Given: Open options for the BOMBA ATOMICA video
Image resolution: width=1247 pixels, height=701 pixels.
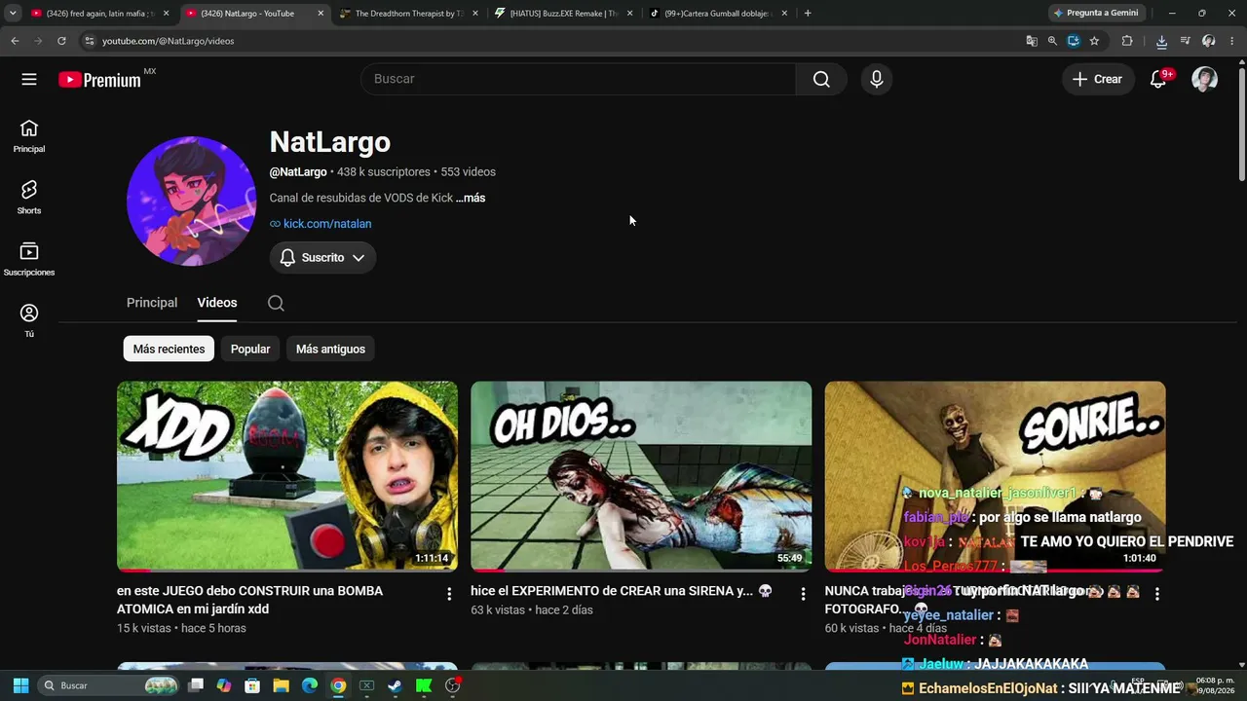Looking at the screenshot, I should point(449,593).
